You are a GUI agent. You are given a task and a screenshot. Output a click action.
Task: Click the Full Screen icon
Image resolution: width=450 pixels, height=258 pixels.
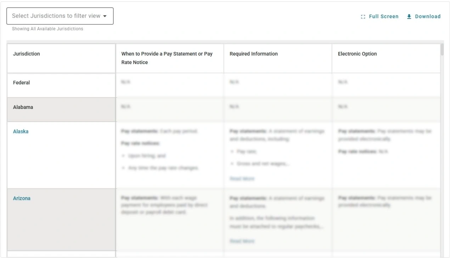pyautogui.click(x=362, y=16)
